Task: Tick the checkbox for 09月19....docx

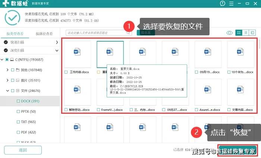Action: 196,72
